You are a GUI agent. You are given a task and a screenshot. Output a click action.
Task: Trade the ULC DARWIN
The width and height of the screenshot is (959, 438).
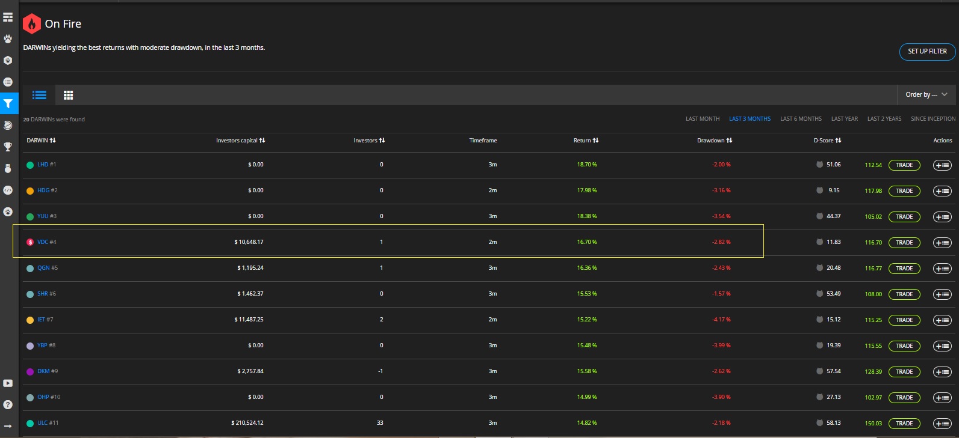[904, 424]
